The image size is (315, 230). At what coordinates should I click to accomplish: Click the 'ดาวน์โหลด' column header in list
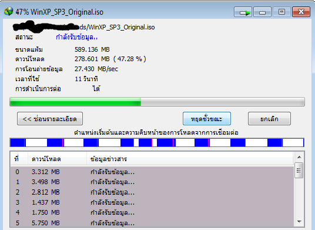[57, 159]
